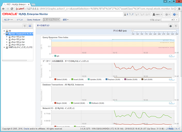The image size is (182, 132).
Task: Click the すべてのグラフ heading
Action: coord(43,25)
